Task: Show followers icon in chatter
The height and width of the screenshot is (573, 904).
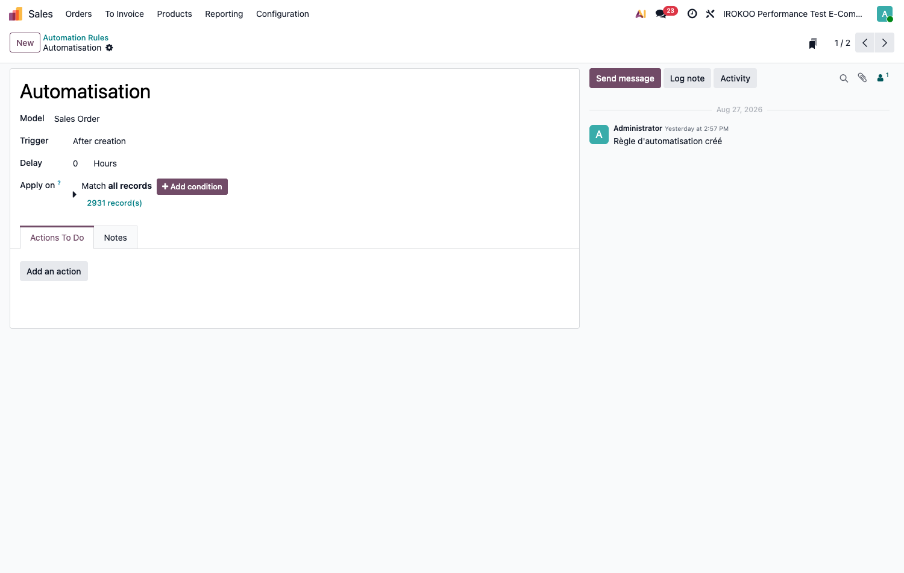Action: (x=882, y=77)
